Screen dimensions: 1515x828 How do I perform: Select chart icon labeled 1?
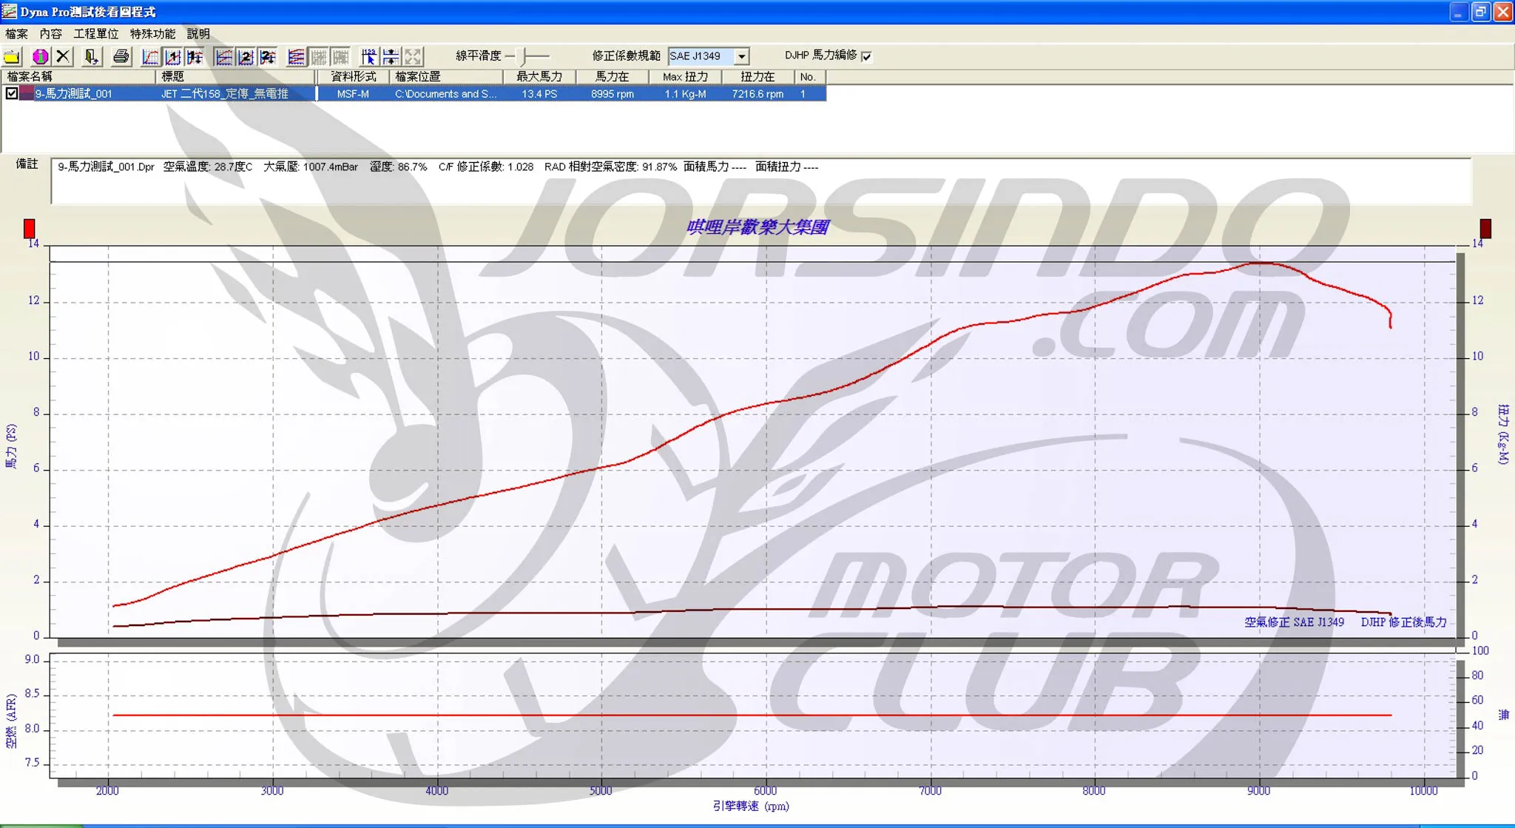173,56
